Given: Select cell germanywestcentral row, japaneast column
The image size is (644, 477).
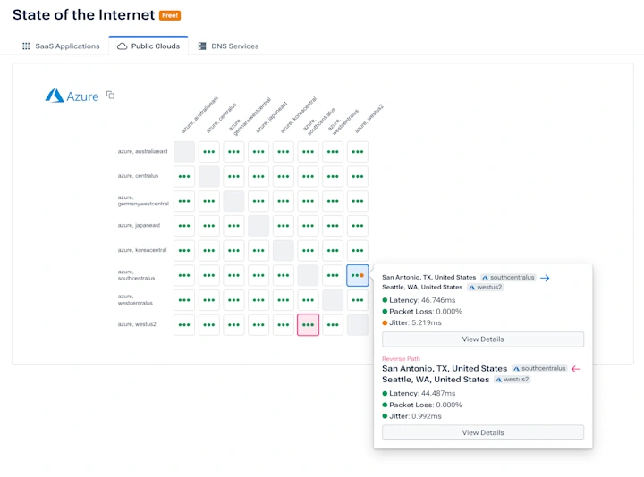Looking at the screenshot, I should coord(258,201).
